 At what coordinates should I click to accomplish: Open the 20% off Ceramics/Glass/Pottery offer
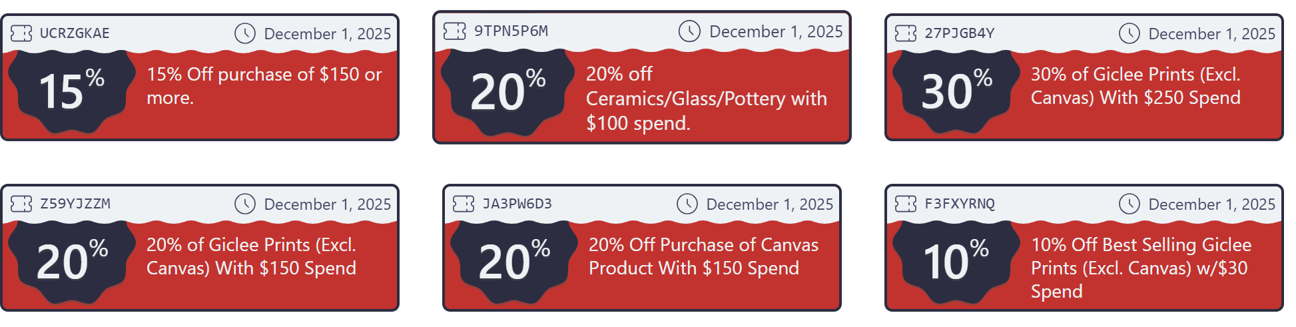[x=706, y=99]
